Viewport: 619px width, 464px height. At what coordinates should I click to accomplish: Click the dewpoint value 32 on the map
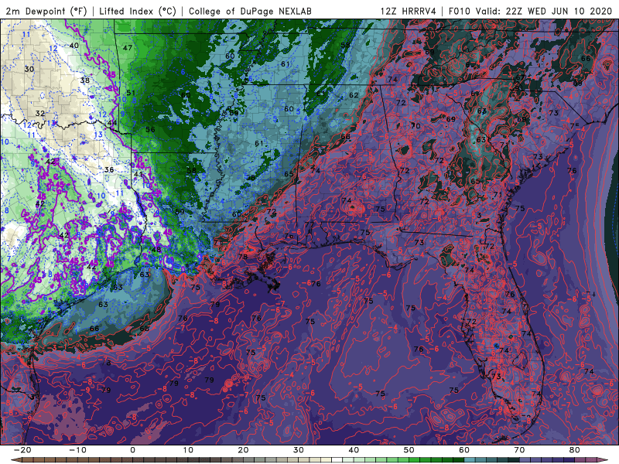point(40,113)
